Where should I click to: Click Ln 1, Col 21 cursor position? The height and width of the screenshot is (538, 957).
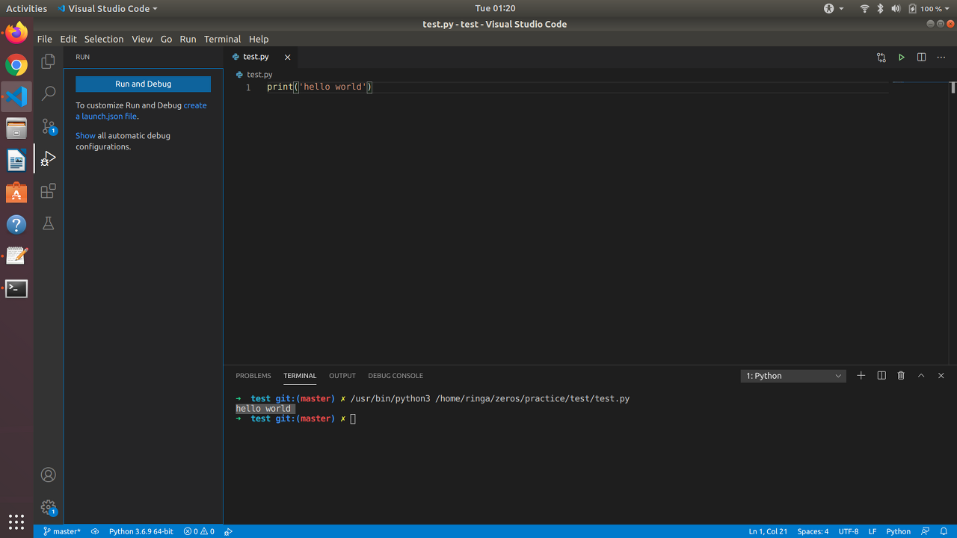click(x=768, y=531)
